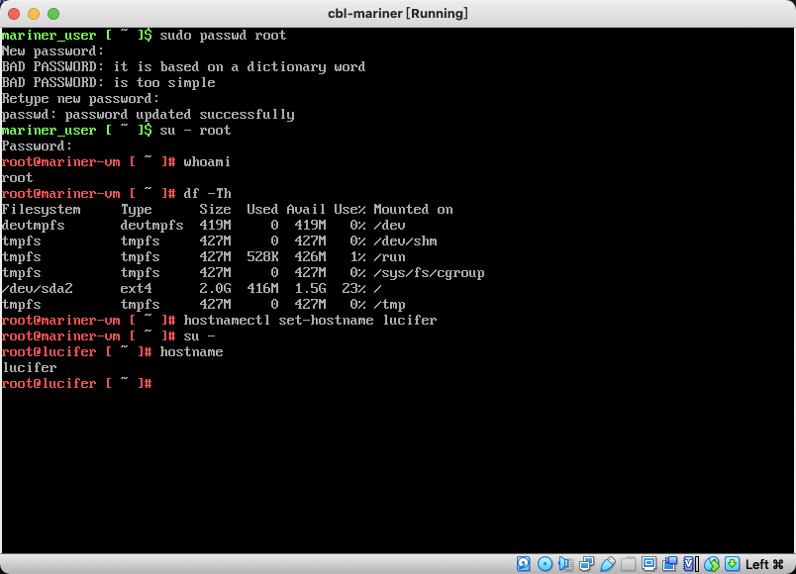Click the 'is too simple' warning line

point(164,82)
